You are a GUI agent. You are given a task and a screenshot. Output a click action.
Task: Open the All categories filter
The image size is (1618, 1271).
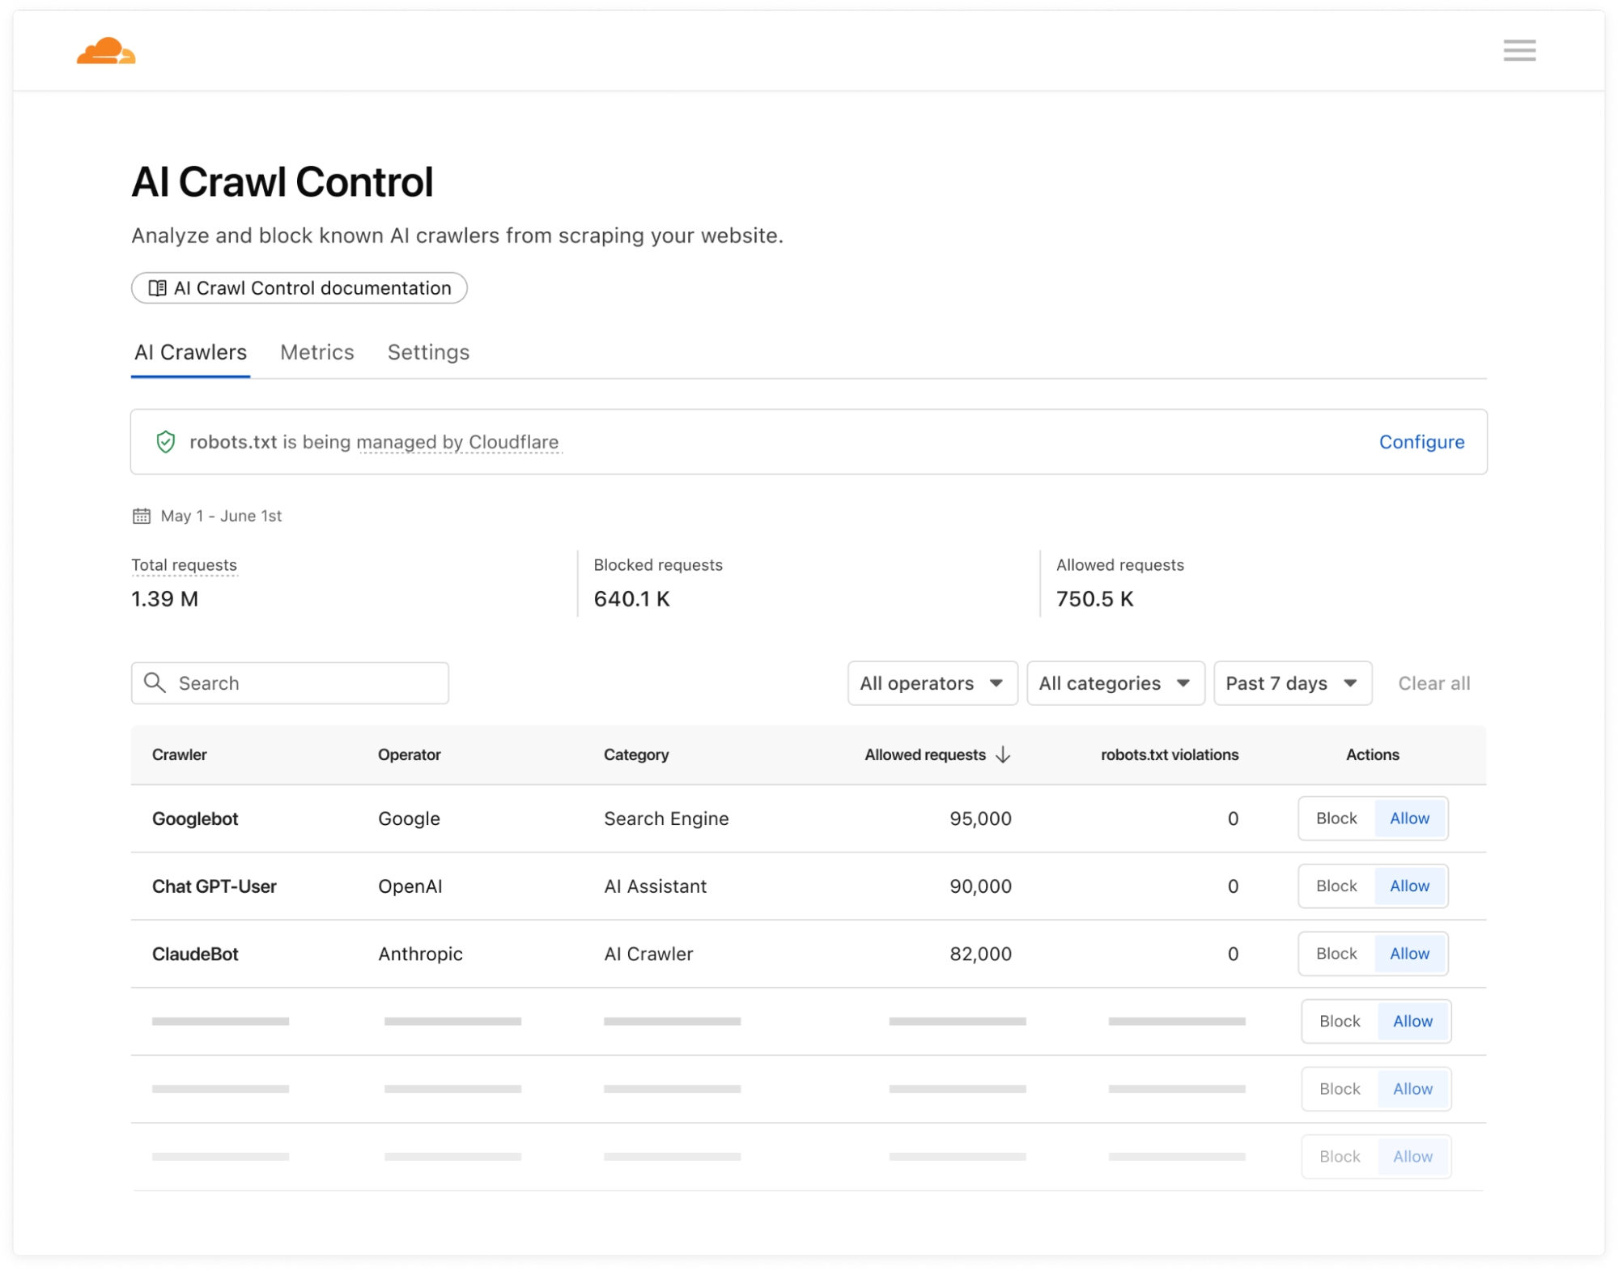tap(1115, 682)
